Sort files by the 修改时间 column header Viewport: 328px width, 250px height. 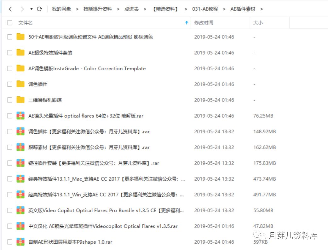pyautogui.click(x=204, y=22)
